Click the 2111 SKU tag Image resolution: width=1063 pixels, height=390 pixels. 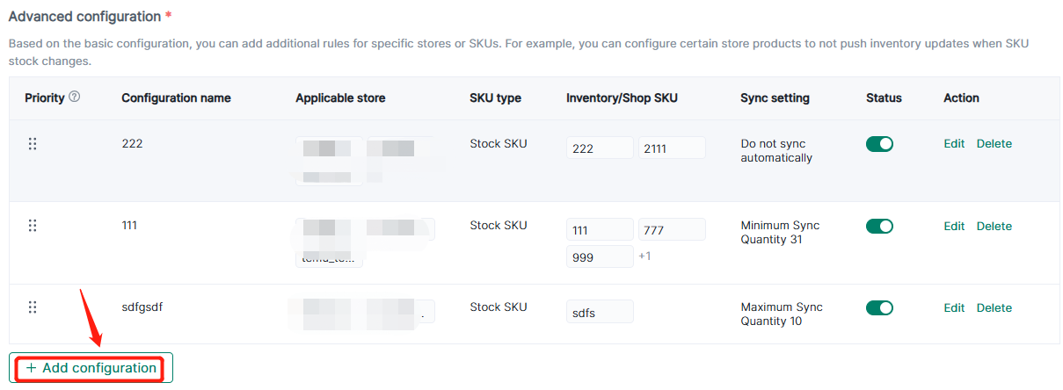672,148
